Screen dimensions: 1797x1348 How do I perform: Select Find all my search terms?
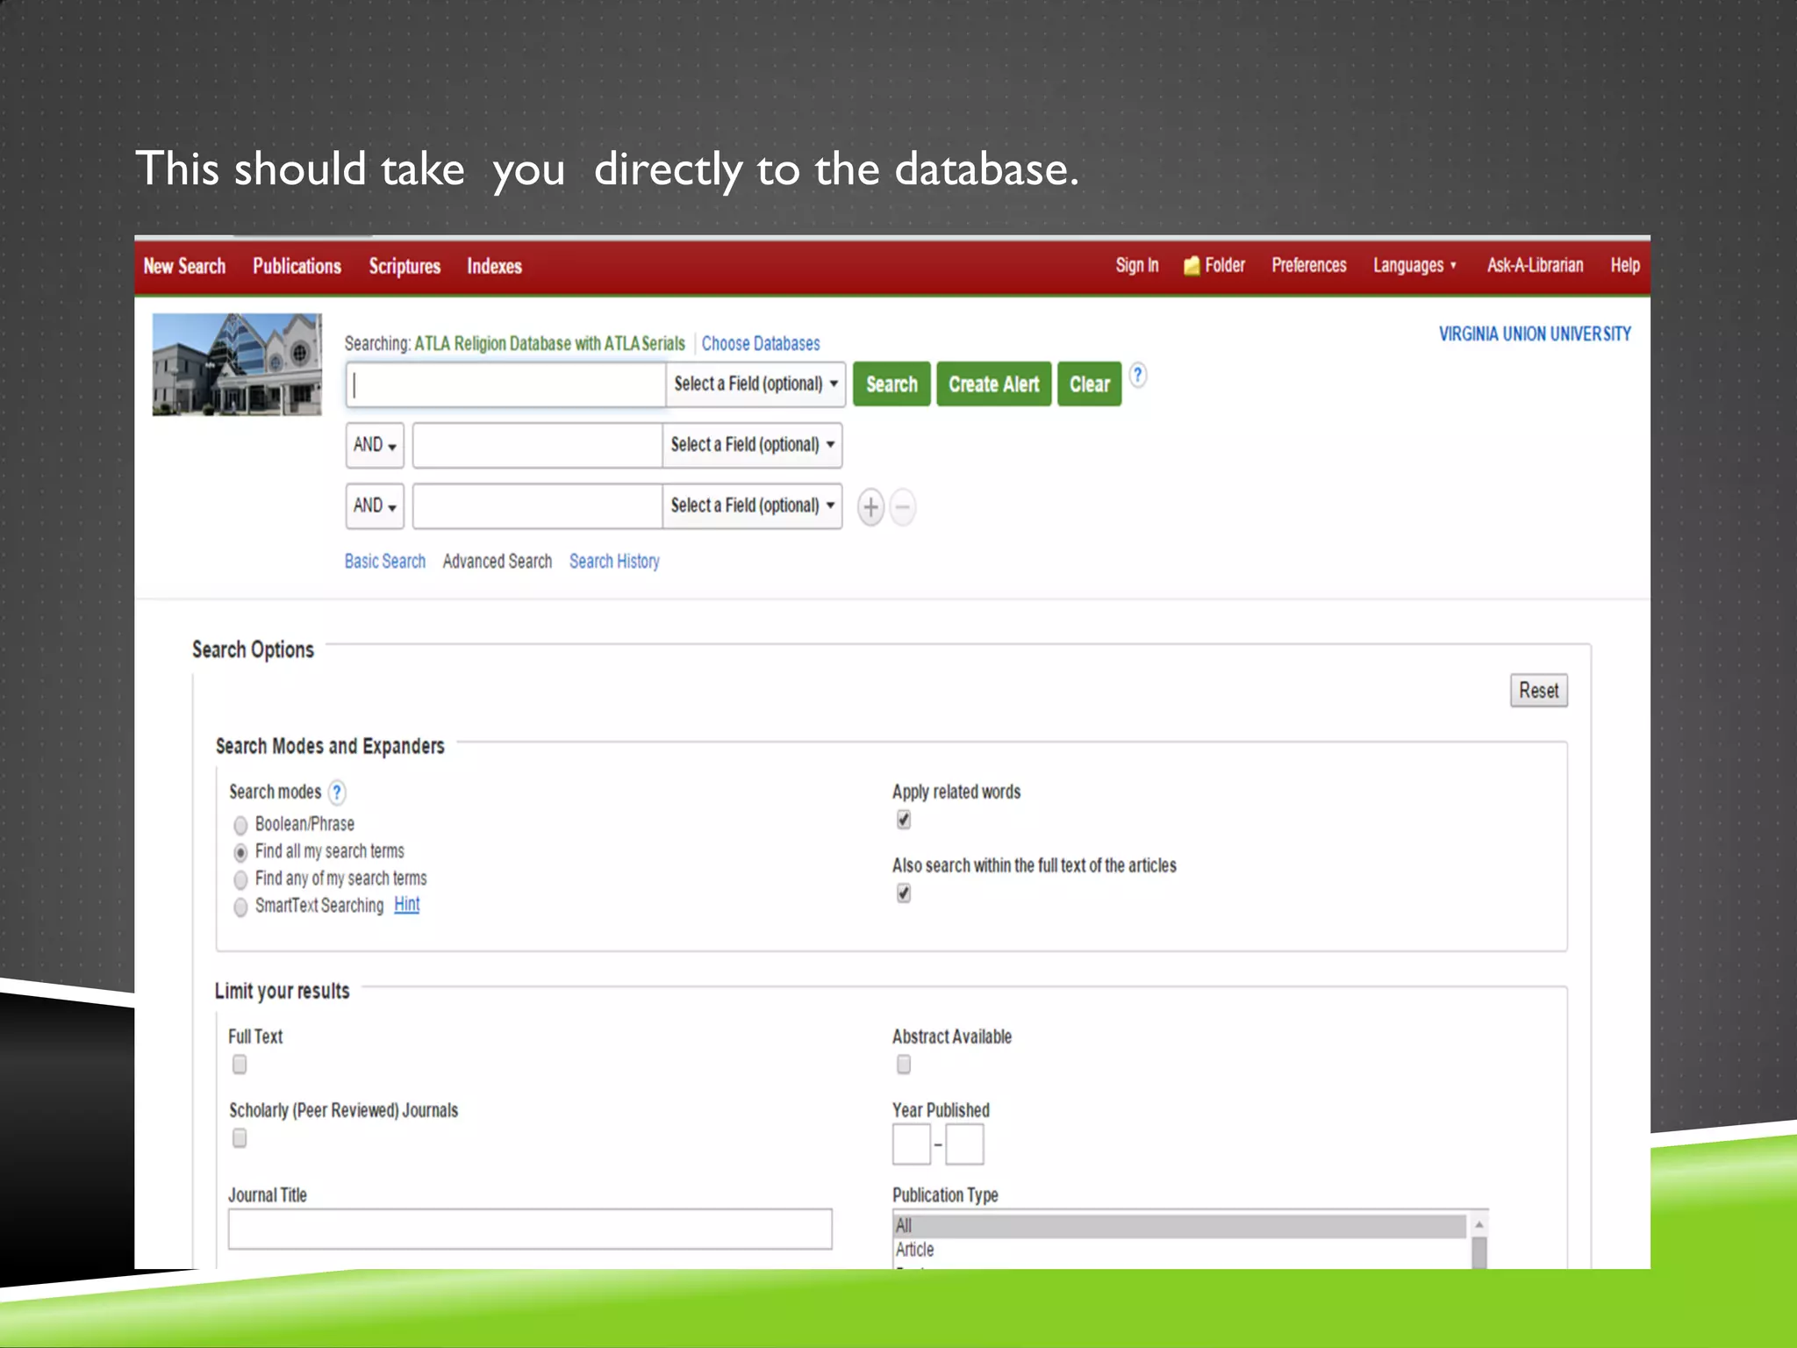coord(240,852)
